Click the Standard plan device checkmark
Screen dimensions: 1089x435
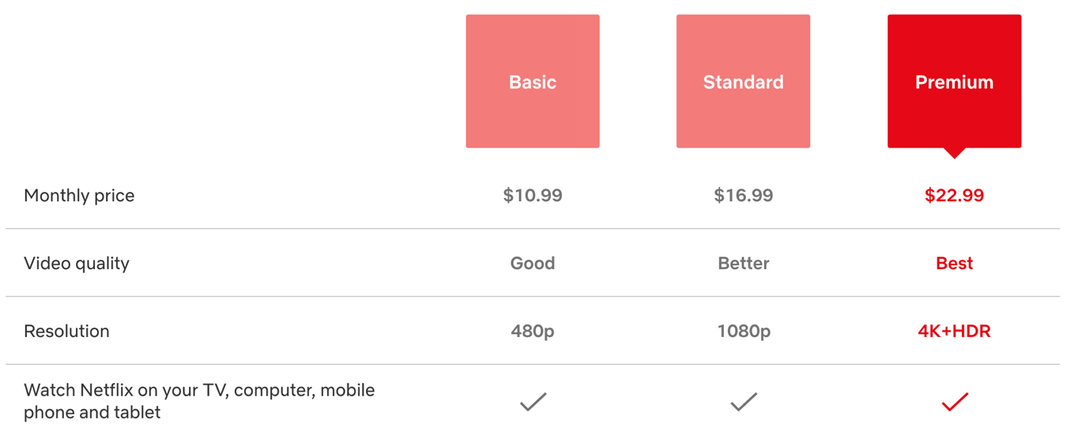tap(744, 402)
